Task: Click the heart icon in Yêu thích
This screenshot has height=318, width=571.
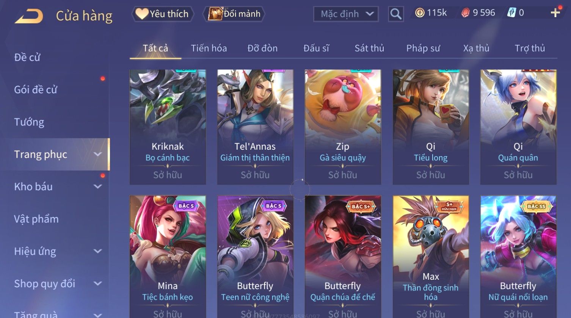Action: click(142, 14)
